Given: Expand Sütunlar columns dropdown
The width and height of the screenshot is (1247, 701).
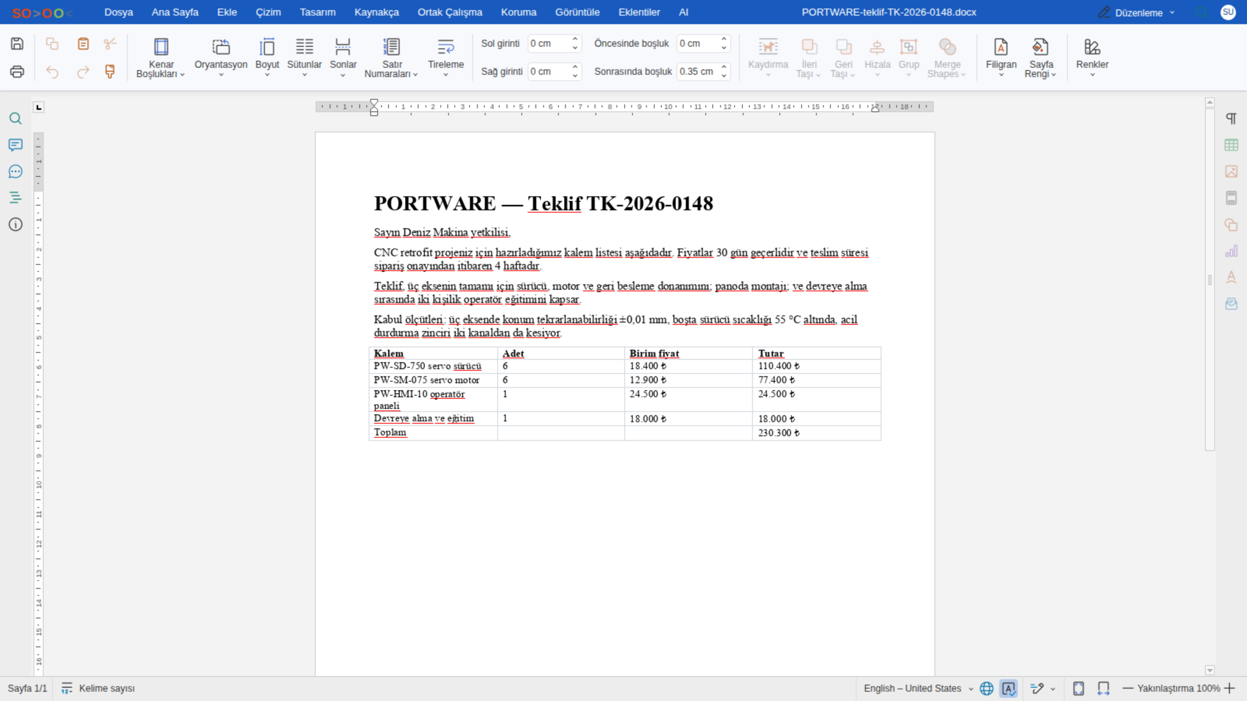Looking at the screenshot, I should click(x=304, y=58).
